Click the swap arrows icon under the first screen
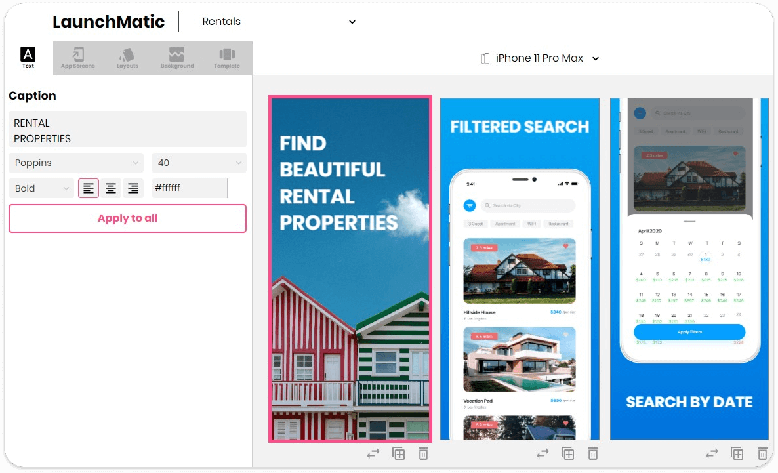 tap(373, 453)
